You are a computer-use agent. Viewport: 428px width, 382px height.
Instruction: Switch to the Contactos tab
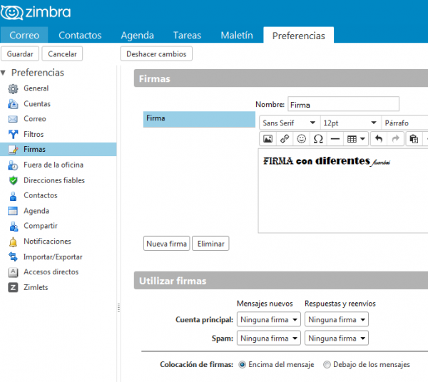click(x=80, y=35)
